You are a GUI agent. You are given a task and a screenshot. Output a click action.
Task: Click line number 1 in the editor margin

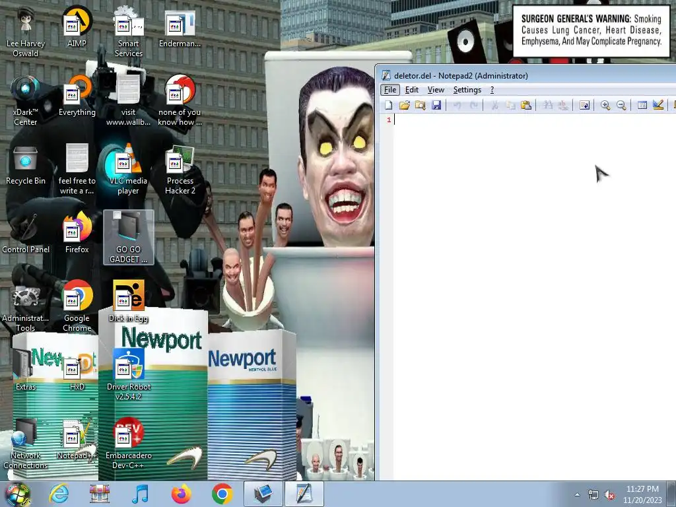click(x=389, y=120)
